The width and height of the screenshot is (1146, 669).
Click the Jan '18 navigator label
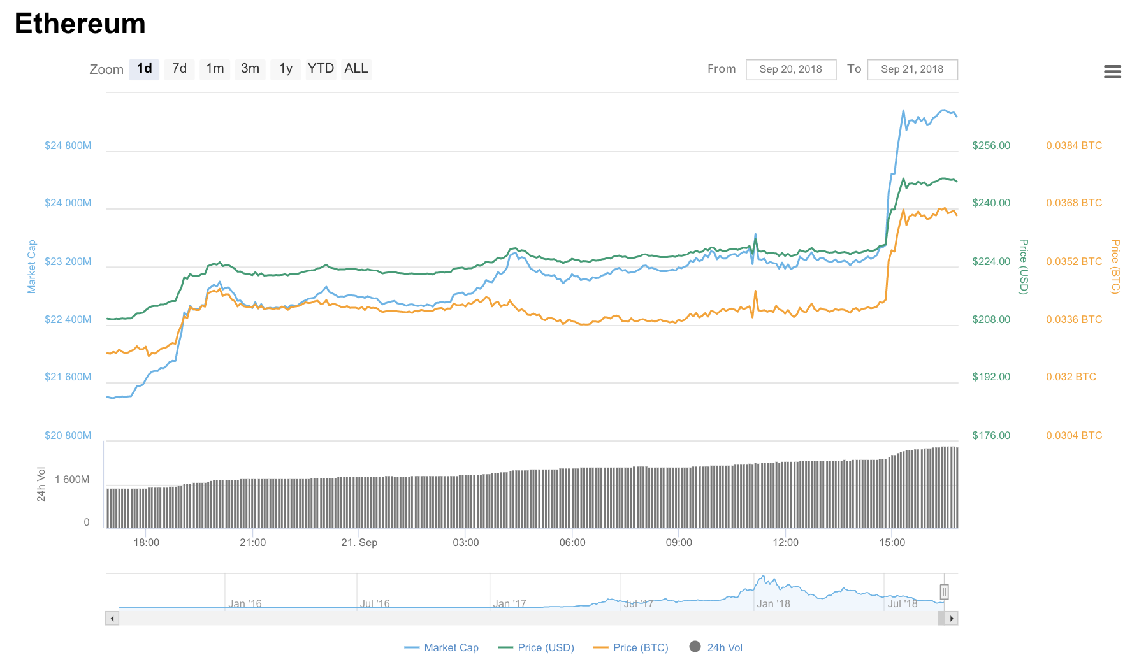coord(773,603)
